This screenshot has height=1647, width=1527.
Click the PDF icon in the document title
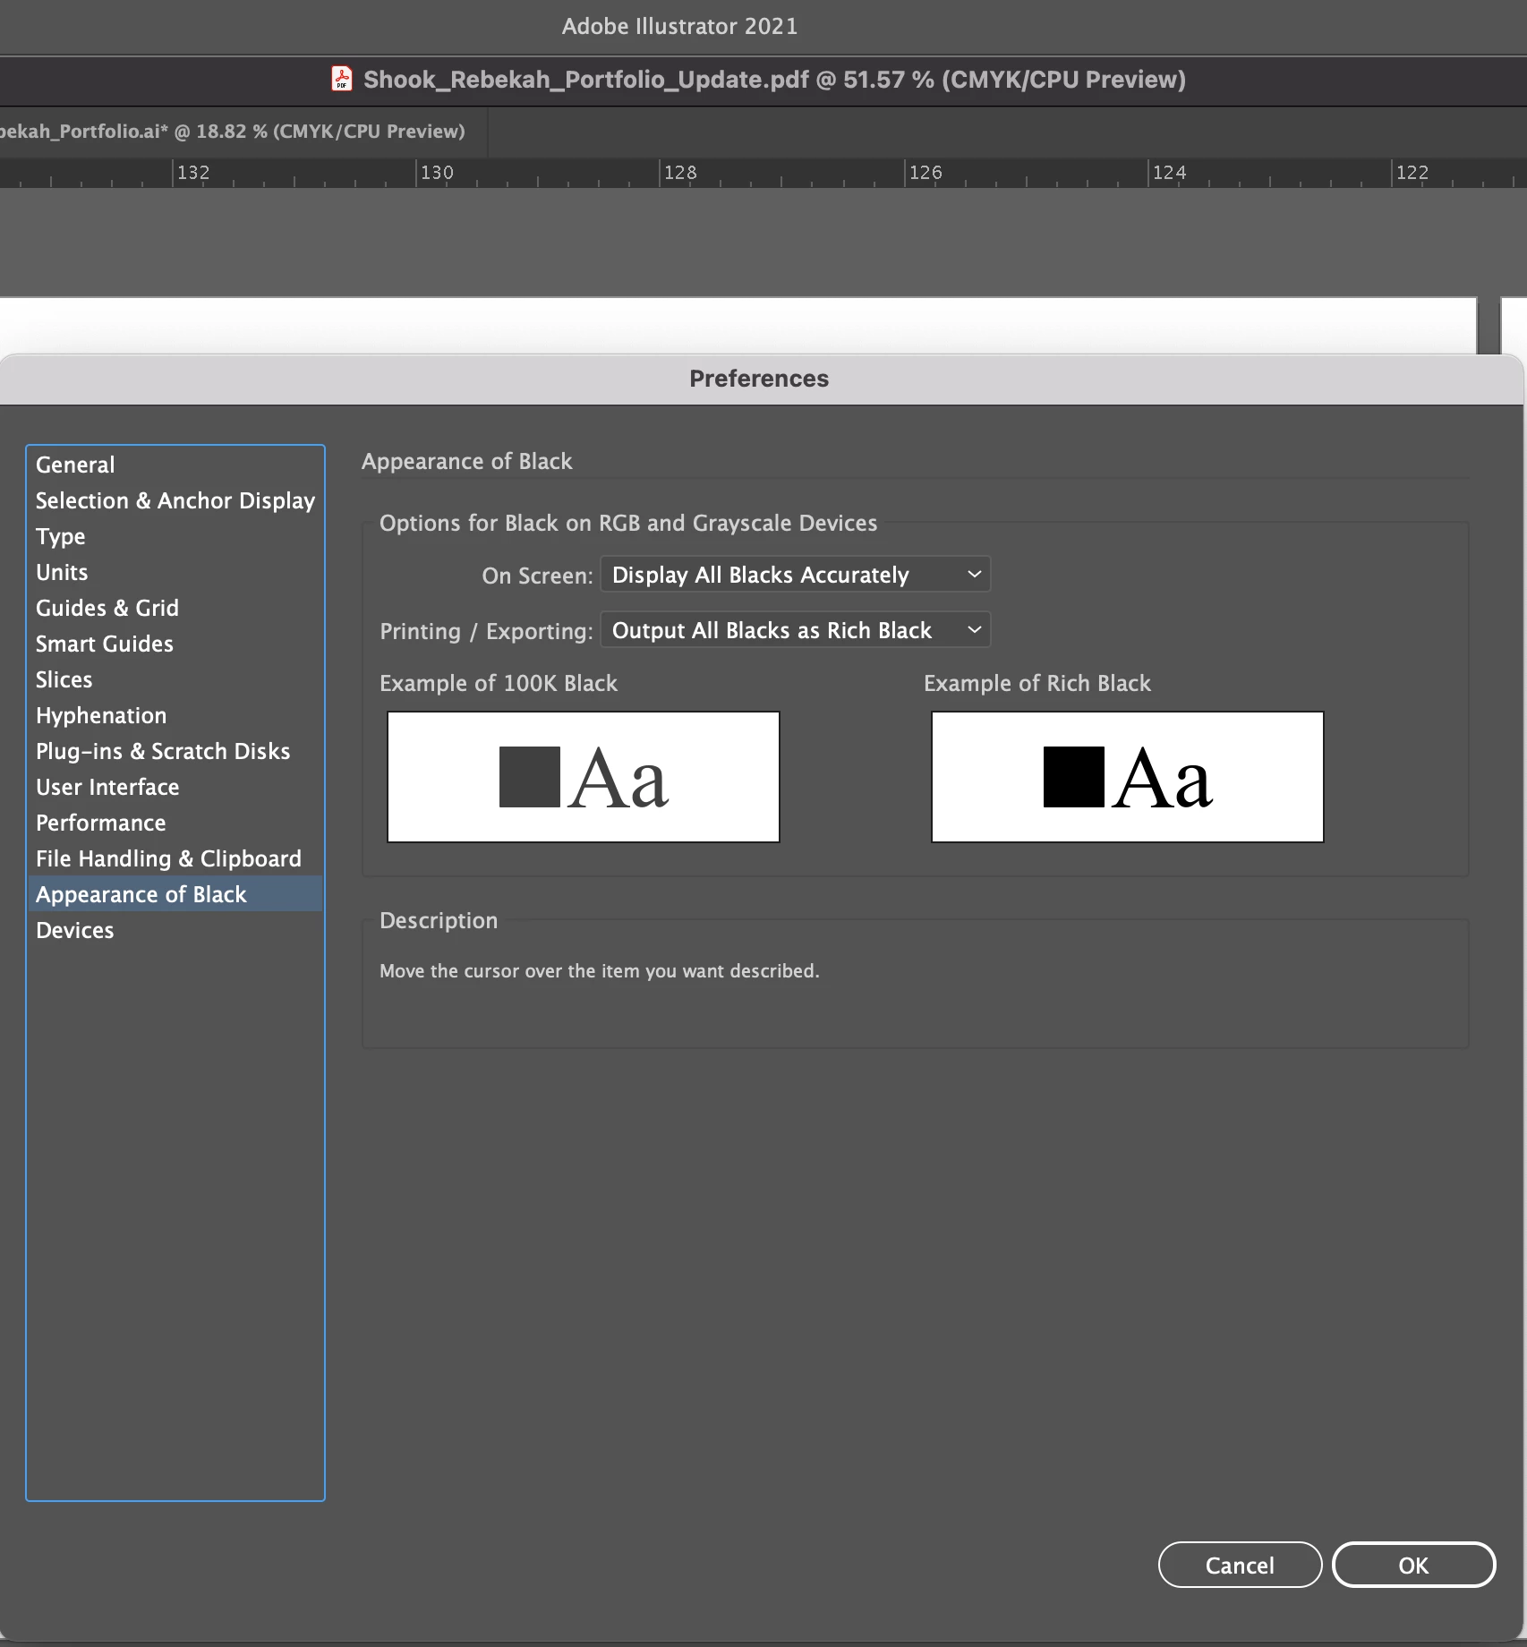coord(342,79)
